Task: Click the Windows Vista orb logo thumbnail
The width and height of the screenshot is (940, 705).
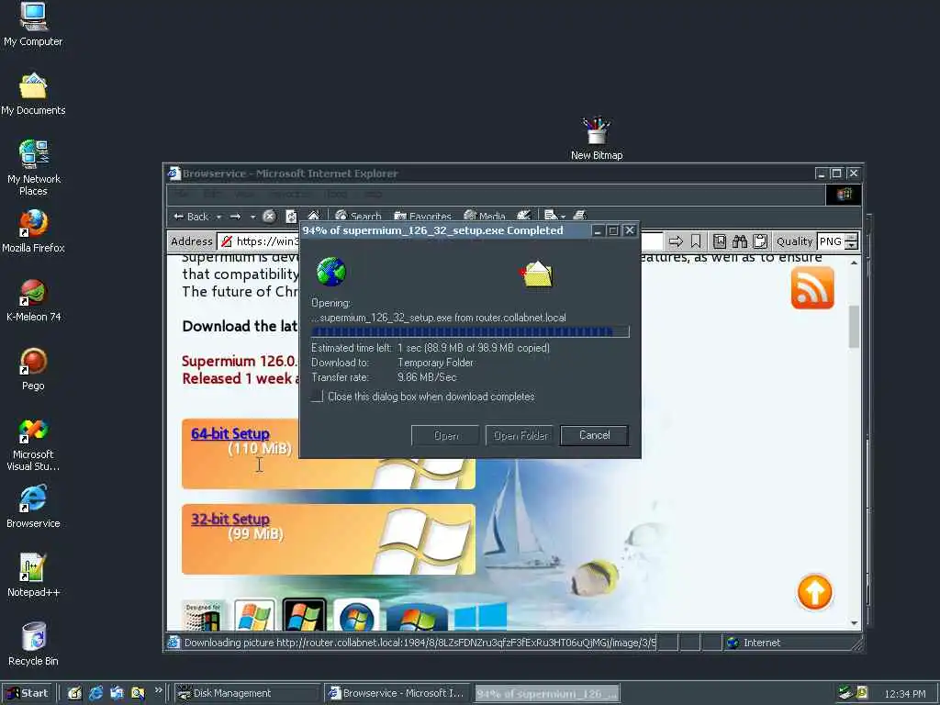Action: 356,615
